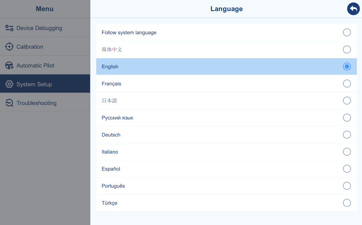Open System Setup from the menu
The image size is (362, 225).
point(45,84)
